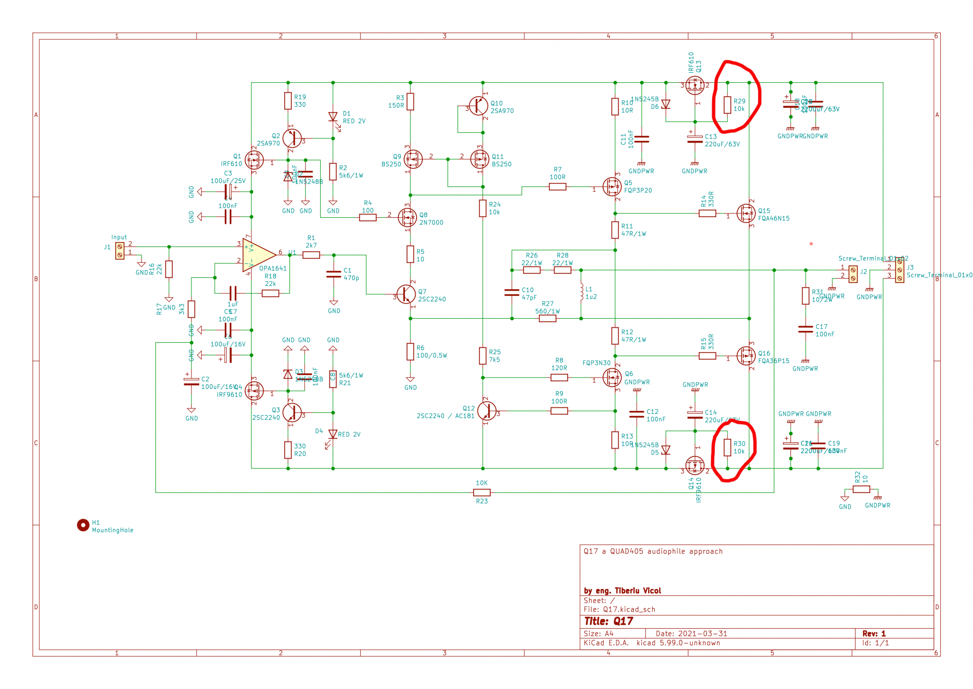Select the circled R29 10k resistor
This screenshot has height=689, width=973.
tap(727, 105)
